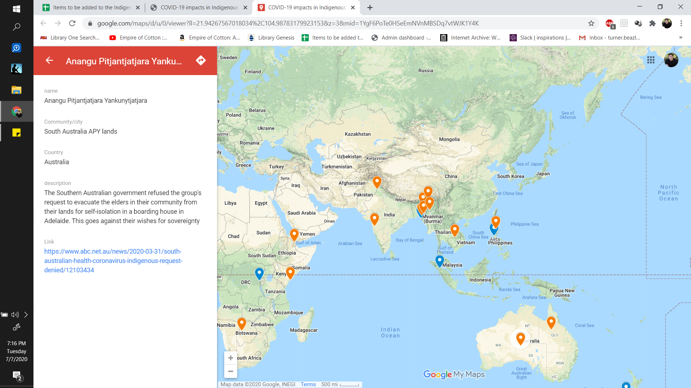
Task: Open the abc.net.au news link
Action: tap(113, 261)
